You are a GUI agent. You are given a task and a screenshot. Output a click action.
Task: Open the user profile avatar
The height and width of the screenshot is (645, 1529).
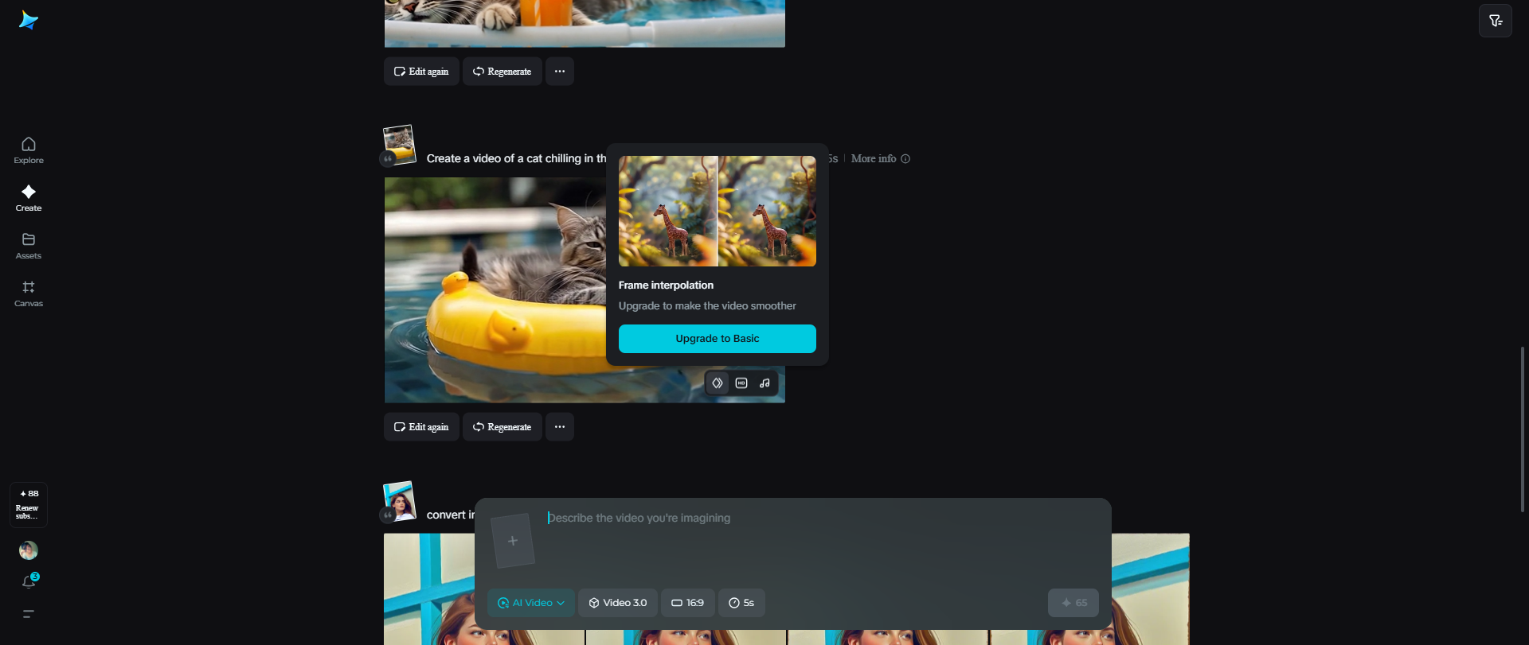point(29,550)
